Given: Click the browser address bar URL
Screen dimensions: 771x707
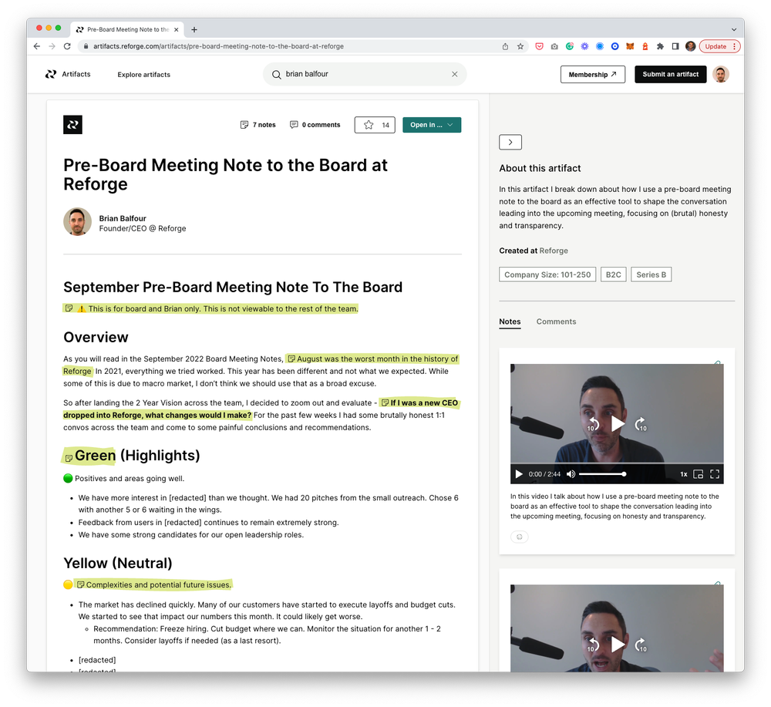Looking at the screenshot, I should click(218, 46).
